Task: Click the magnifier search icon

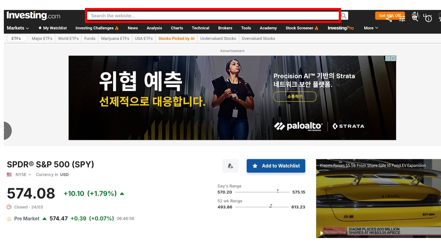Action: pyautogui.click(x=344, y=16)
